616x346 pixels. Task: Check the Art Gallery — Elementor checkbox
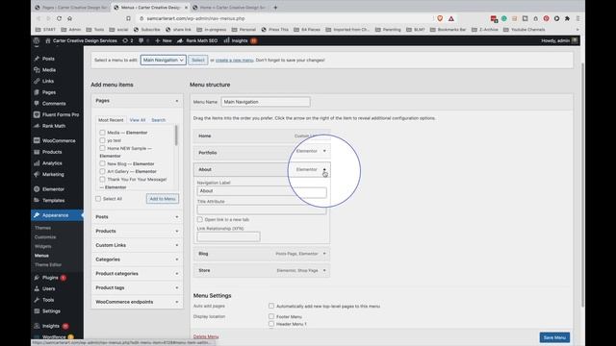point(102,171)
